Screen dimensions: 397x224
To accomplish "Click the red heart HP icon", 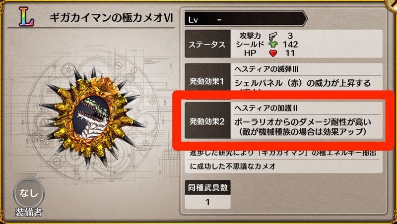I will click(x=273, y=54).
